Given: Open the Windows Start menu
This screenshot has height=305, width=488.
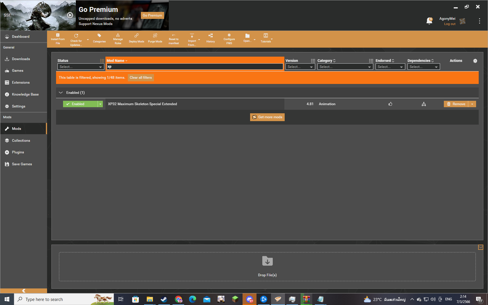Looking at the screenshot, I should pyautogui.click(x=7, y=299).
